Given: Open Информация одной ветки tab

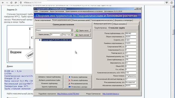Looking at the screenshot, I should coord(103,24).
